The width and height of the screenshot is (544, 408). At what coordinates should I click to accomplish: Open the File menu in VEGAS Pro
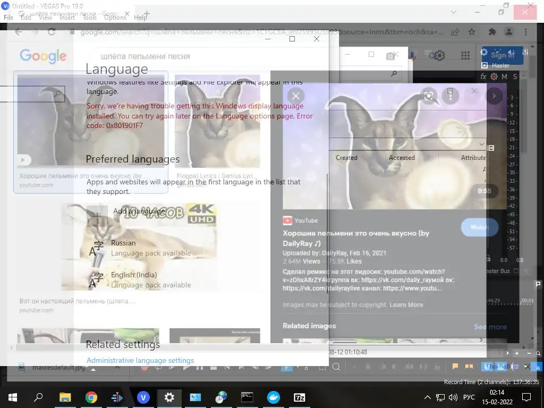[x=8, y=18]
